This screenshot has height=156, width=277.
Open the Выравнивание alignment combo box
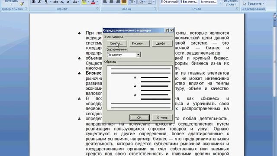click(124, 55)
